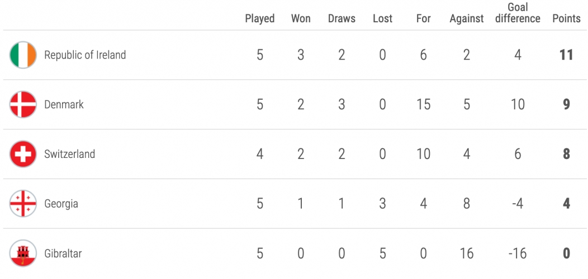Sort by the Draws column header
The image size is (588, 279).
point(342,18)
